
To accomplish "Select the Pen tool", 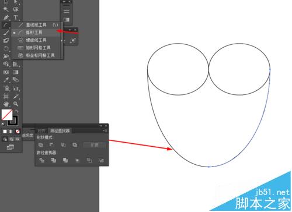I will point(6,17).
